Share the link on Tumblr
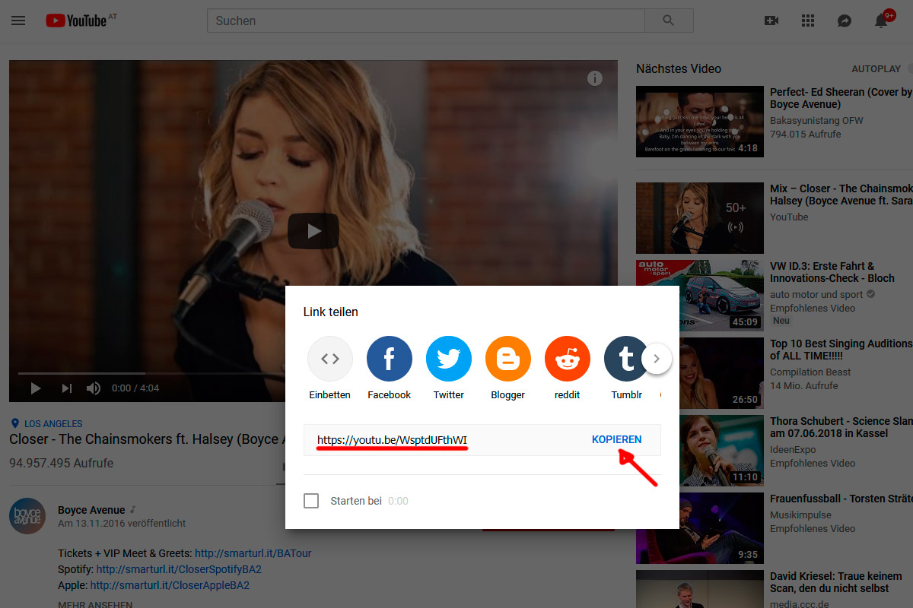 pos(627,368)
